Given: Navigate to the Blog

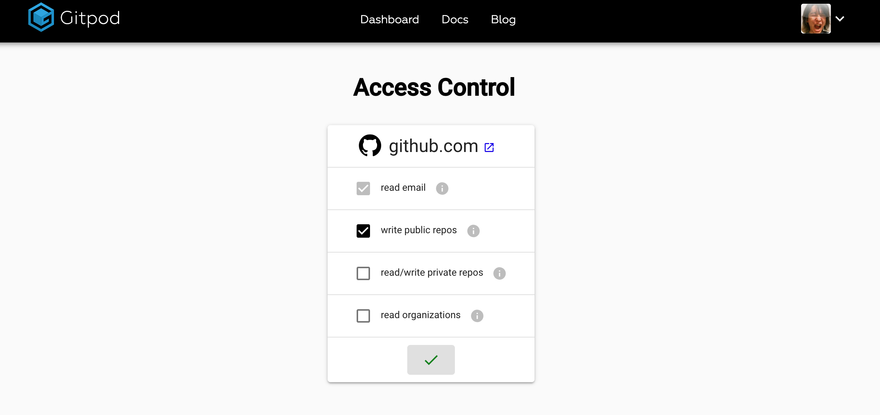Looking at the screenshot, I should 503,19.
